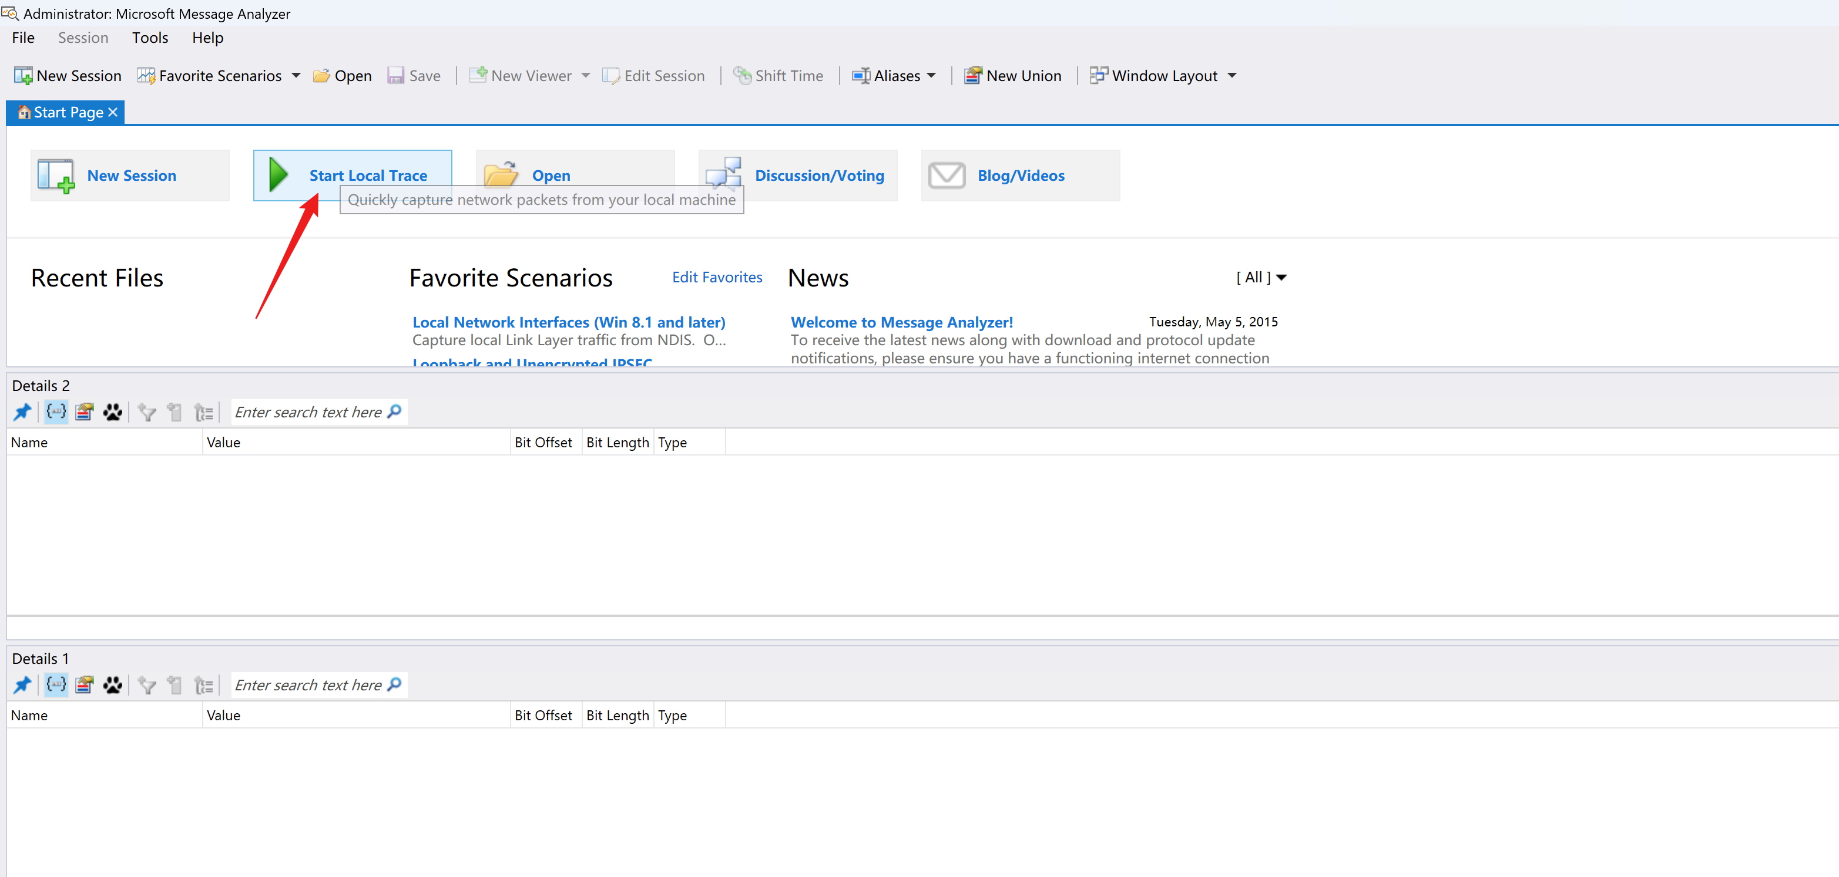Click the pin icon in Details 2 panel

[x=22, y=411]
